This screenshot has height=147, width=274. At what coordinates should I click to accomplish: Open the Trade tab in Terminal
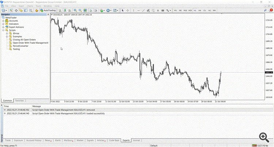point(8,140)
